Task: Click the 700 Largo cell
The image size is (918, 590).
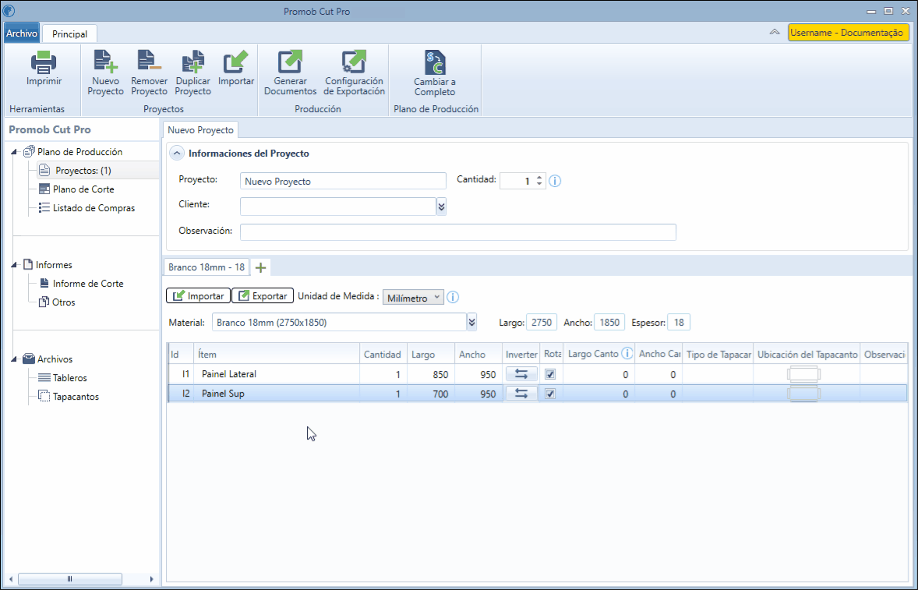Action: coord(431,394)
